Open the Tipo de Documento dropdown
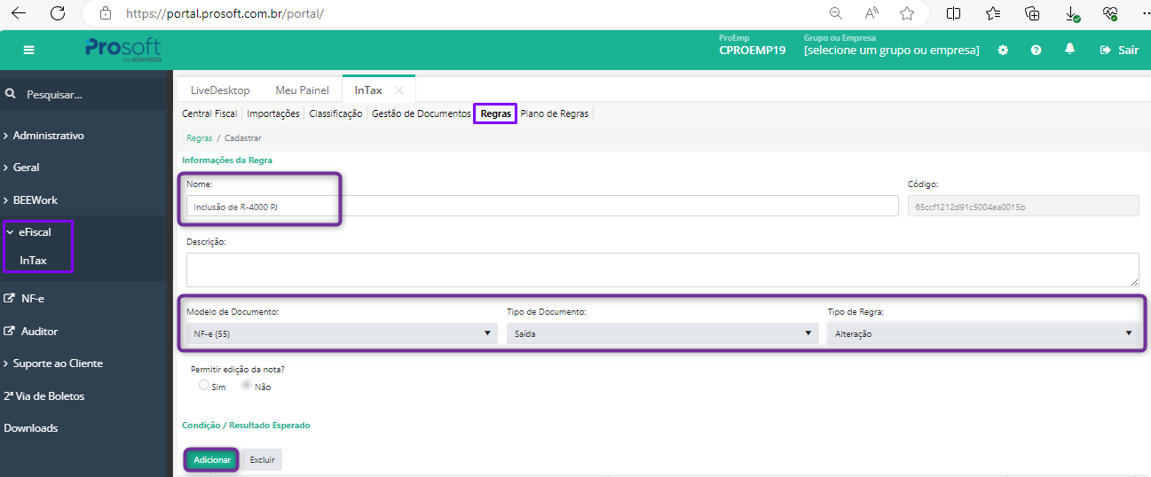Image resolution: width=1151 pixels, height=477 pixels. click(x=662, y=333)
